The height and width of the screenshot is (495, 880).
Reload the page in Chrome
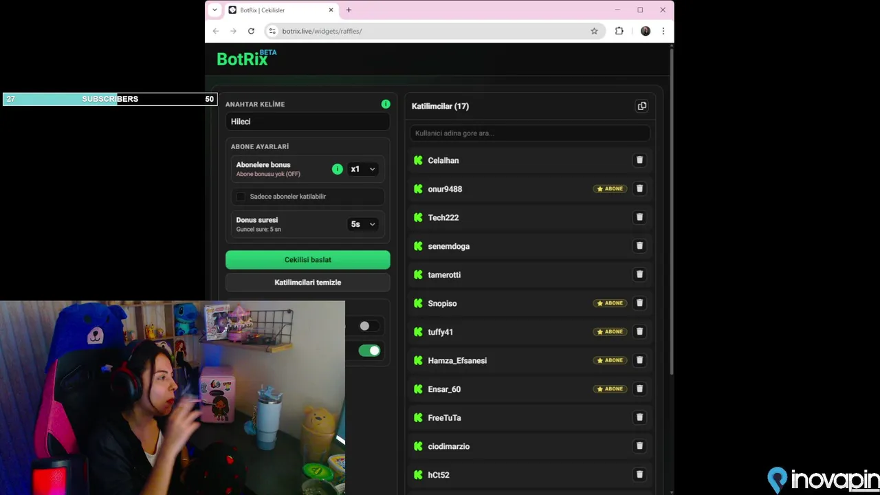251,31
